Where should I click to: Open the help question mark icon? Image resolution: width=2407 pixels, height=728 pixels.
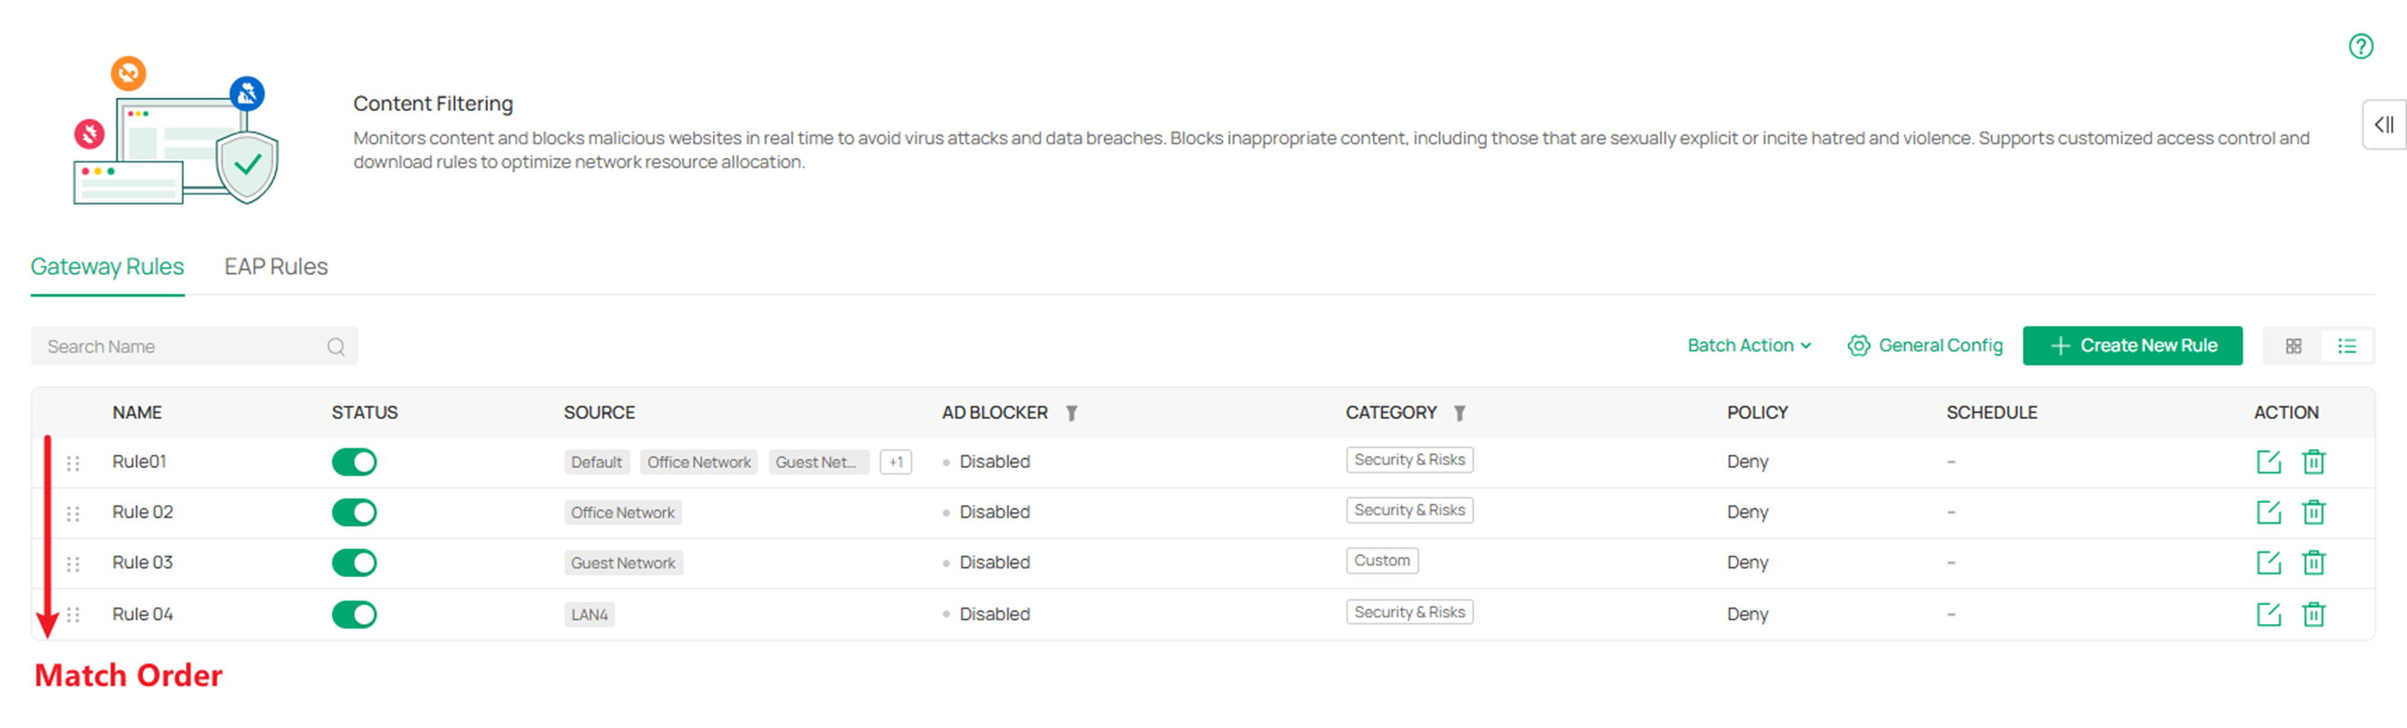[2361, 47]
